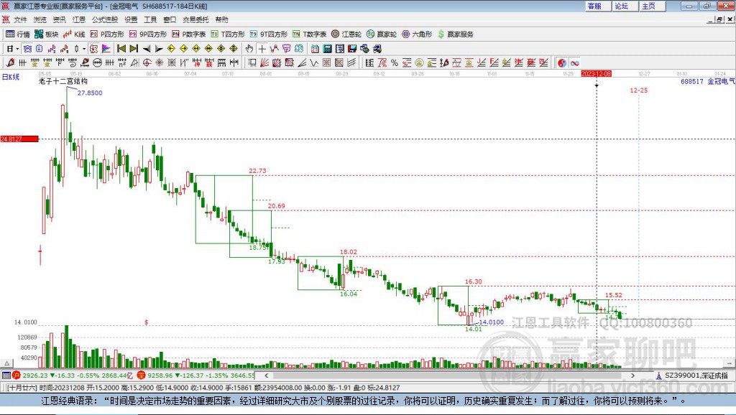The height and width of the screenshot is (415, 736).
Task: Expand the indicator panel triangle at bottom-left
Action: (x=7, y=363)
